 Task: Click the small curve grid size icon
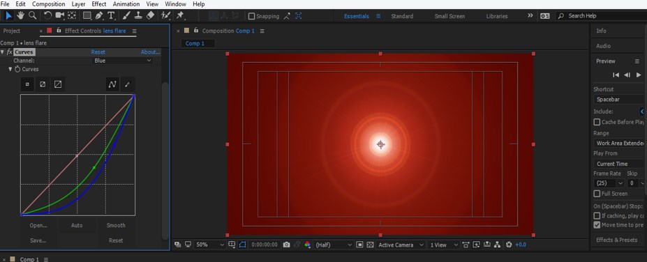[27, 84]
